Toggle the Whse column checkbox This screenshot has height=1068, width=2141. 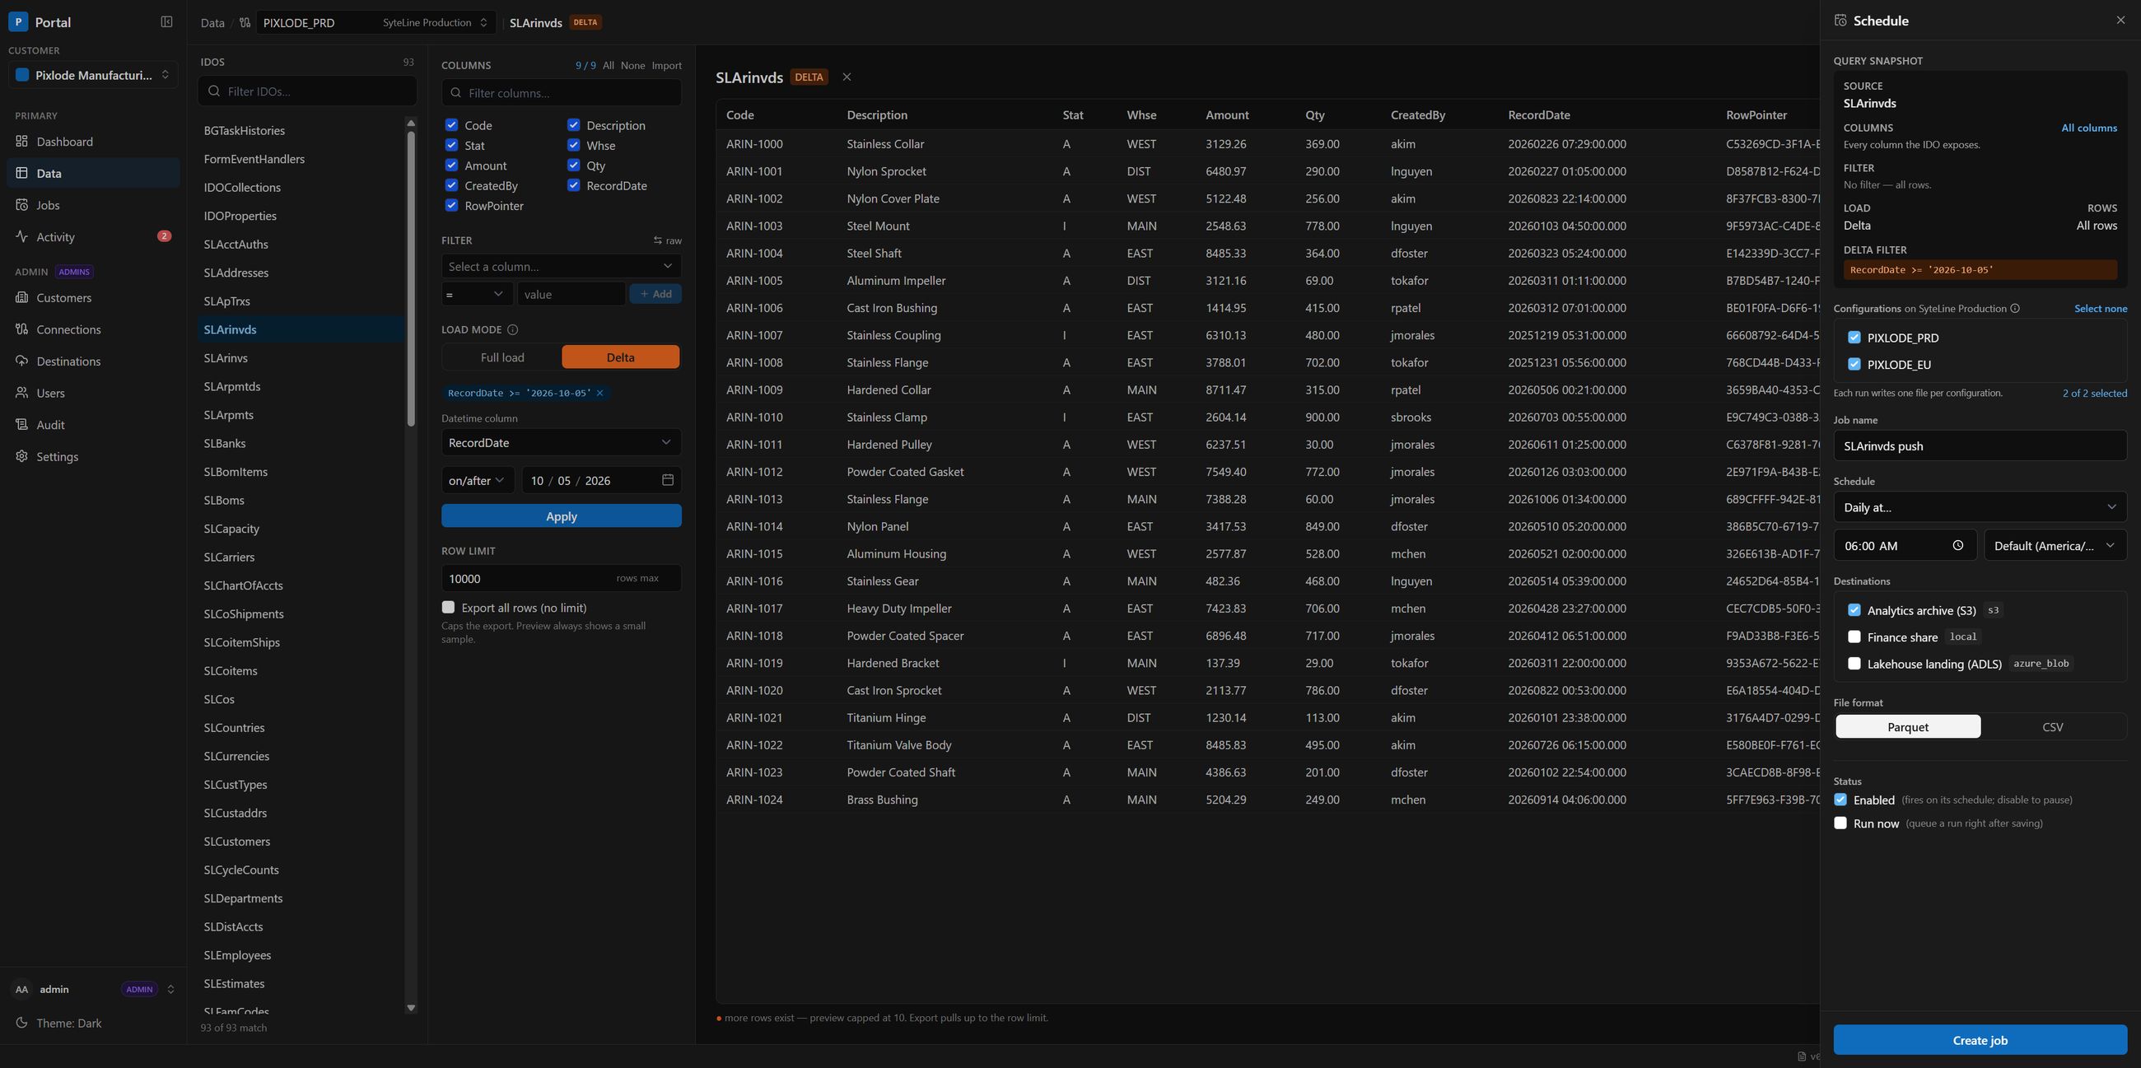[x=573, y=145]
